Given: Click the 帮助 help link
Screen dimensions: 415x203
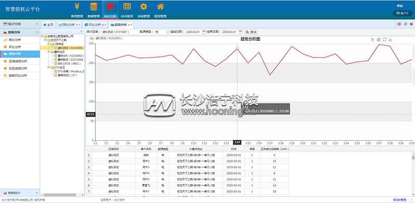Looking at the screenshot, I should [x=399, y=6].
